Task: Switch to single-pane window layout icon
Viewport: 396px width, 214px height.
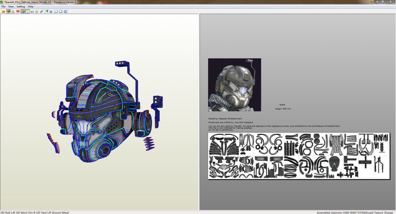Action: pos(61,11)
